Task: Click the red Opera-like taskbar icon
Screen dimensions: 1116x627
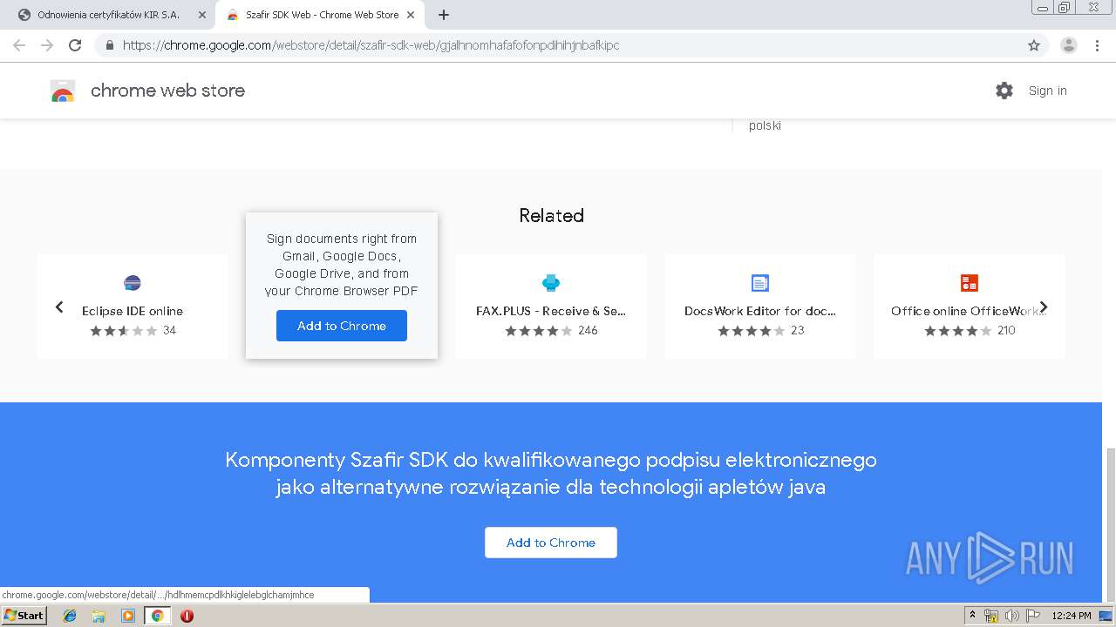Action: coord(187,616)
